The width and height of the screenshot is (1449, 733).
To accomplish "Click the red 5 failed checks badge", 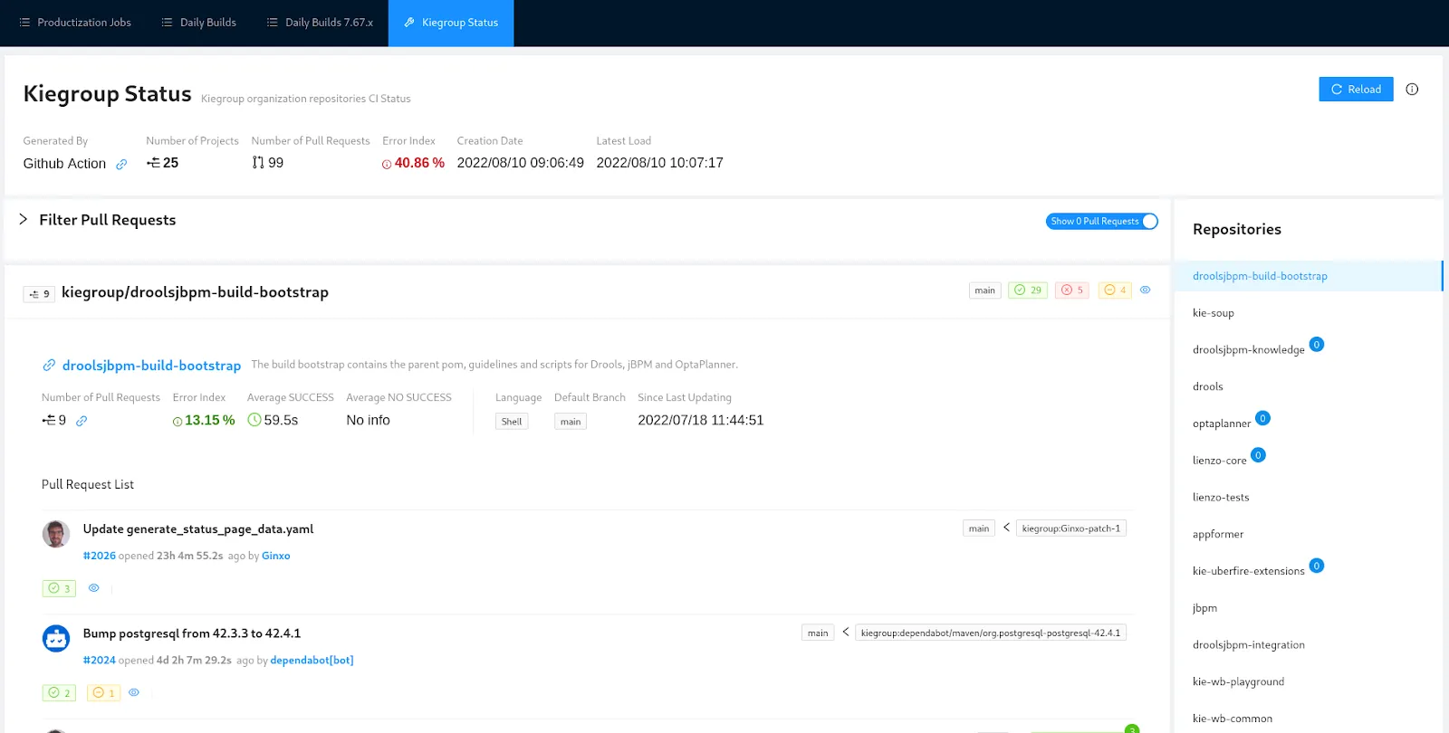I will pos(1072,290).
